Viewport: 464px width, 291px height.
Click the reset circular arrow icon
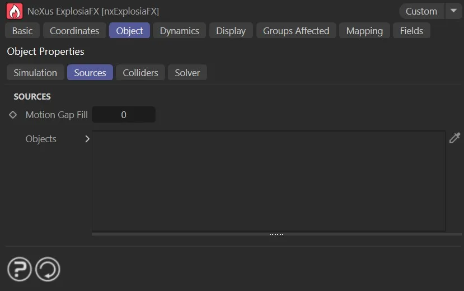[x=48, y=269]
